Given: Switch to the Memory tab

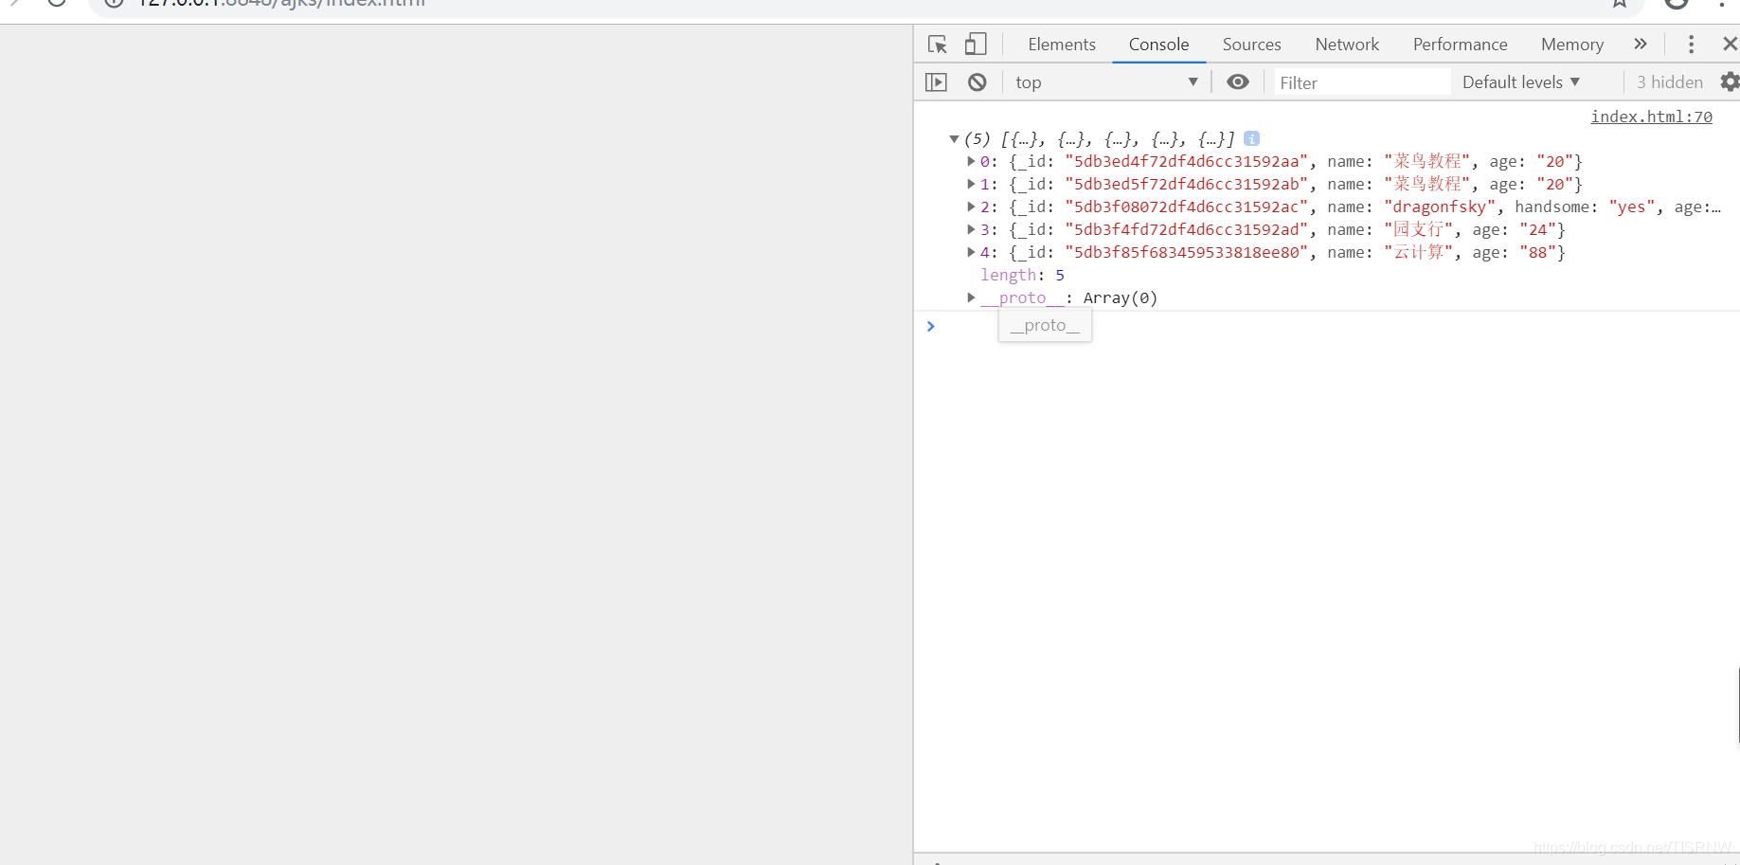Looking at the screenshot, I should click(1572, 45).
